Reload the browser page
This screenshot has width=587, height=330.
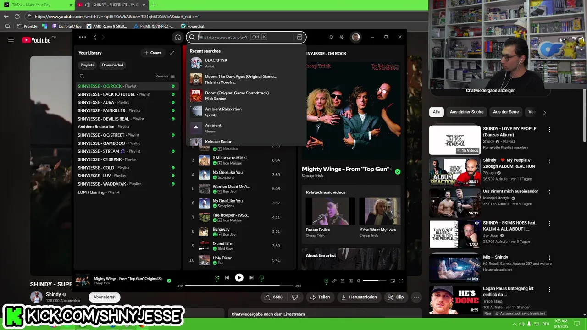click(x=17, y=16)
